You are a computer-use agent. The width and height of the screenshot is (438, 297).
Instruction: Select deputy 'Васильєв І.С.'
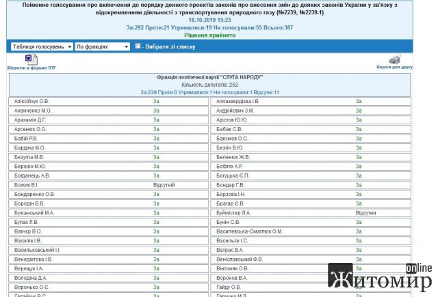click(232, 241)
